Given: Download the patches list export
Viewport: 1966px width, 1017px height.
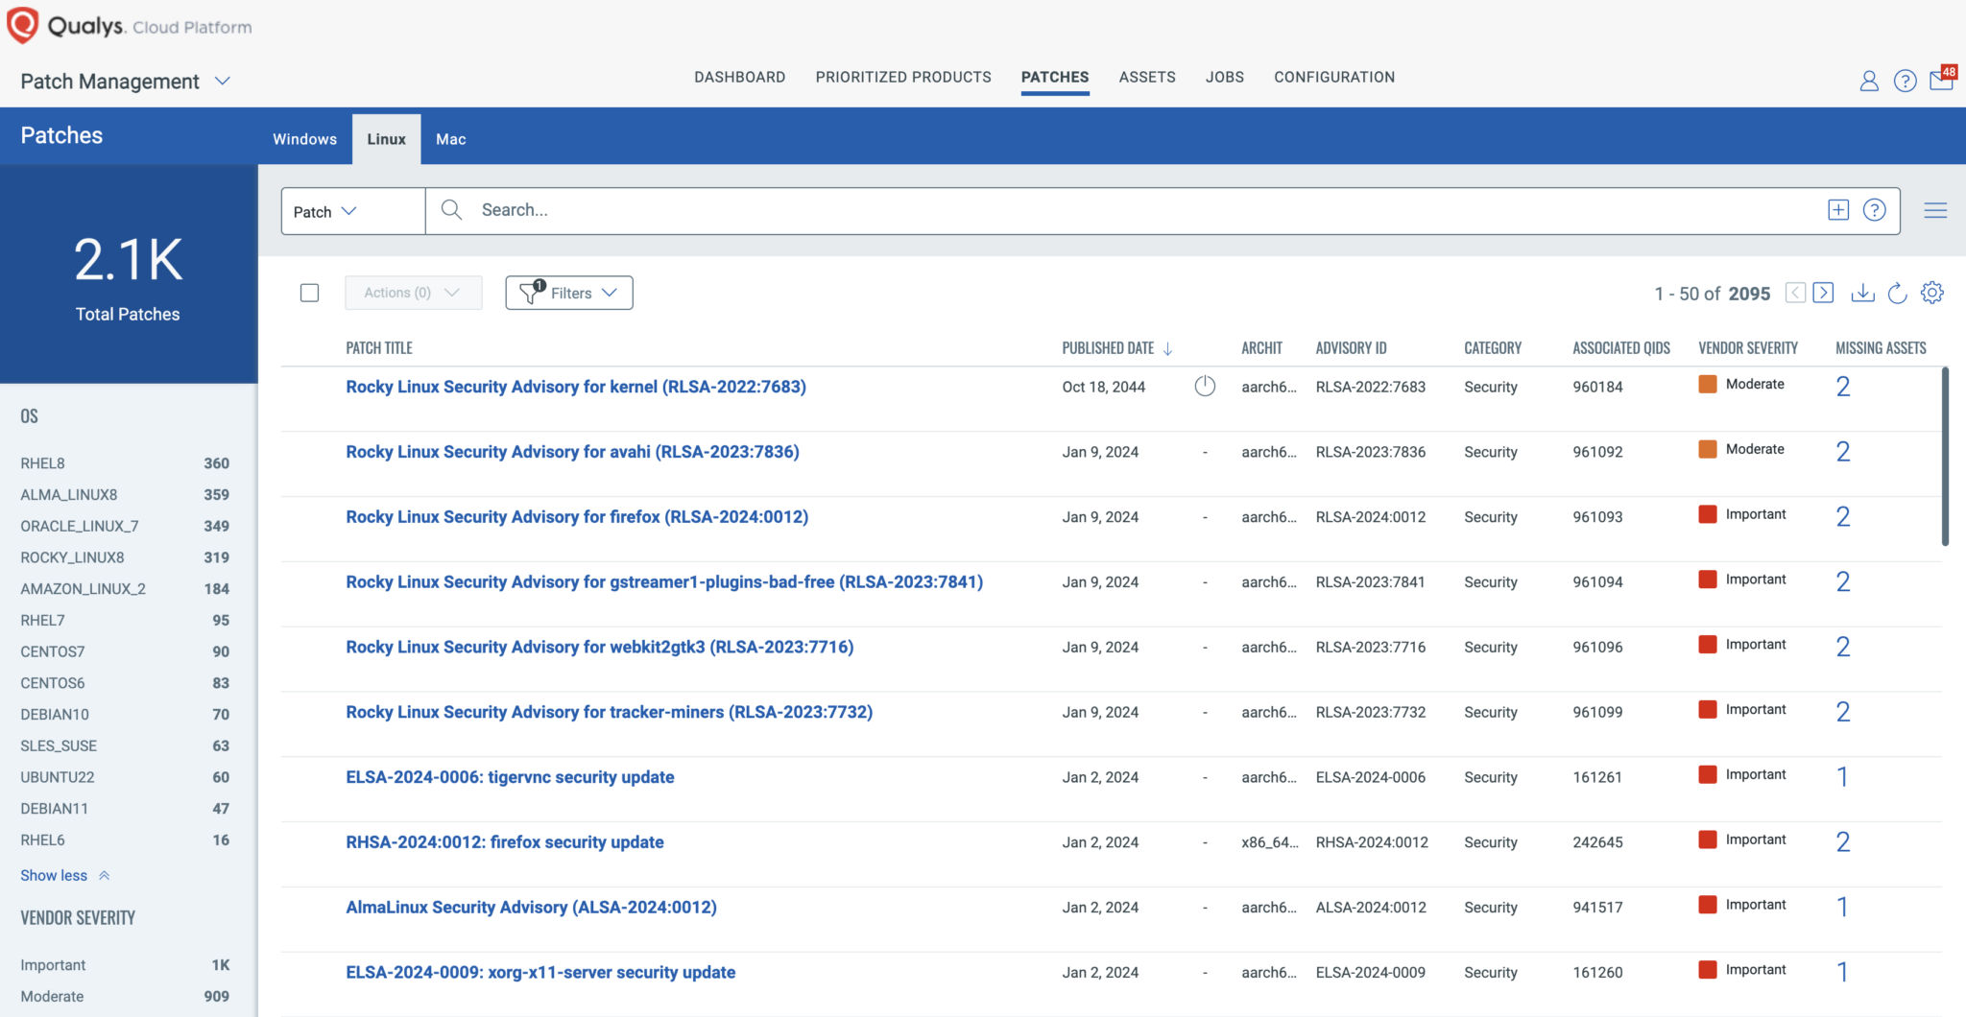Looking at the screenshot, I should [1864, 294].
